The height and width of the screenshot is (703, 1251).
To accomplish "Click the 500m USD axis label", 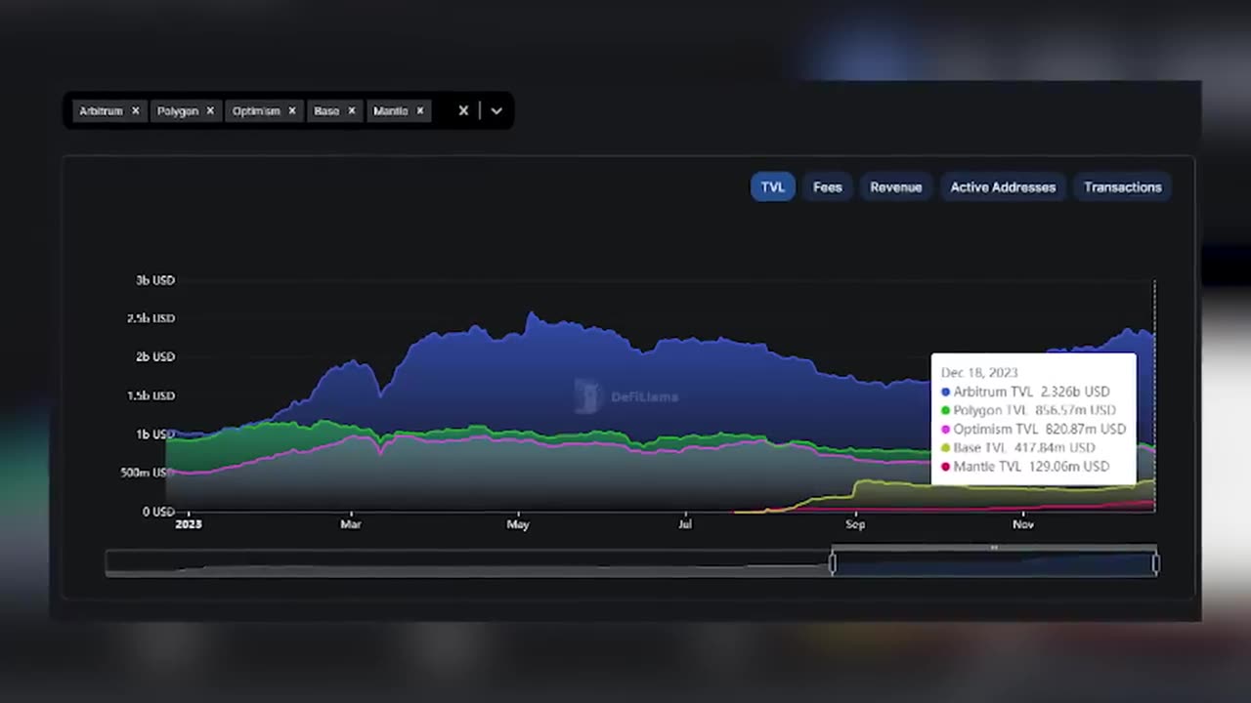I will 149,473.
